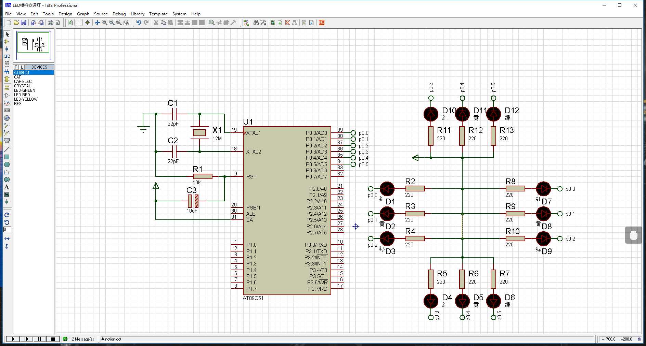Open the Debug menu

[119, 14]
